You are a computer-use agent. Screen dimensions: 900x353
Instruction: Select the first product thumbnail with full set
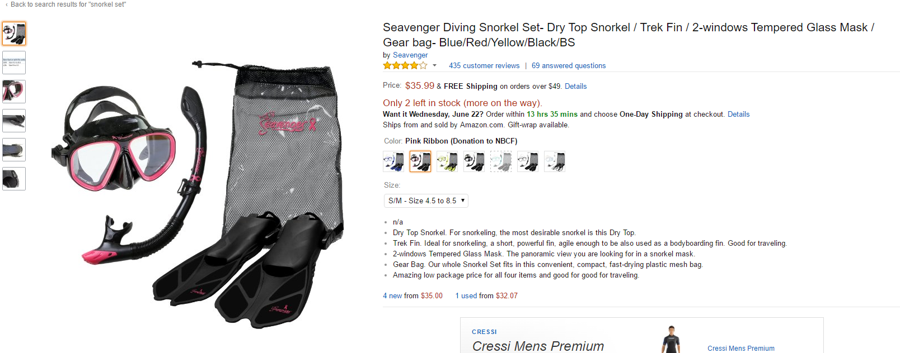(14, 34)
